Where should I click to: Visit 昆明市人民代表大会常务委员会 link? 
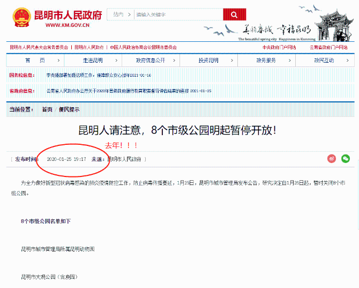(x=39, y=47)
